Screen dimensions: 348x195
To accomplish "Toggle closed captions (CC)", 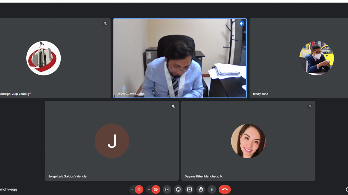I will coord(167,190).
